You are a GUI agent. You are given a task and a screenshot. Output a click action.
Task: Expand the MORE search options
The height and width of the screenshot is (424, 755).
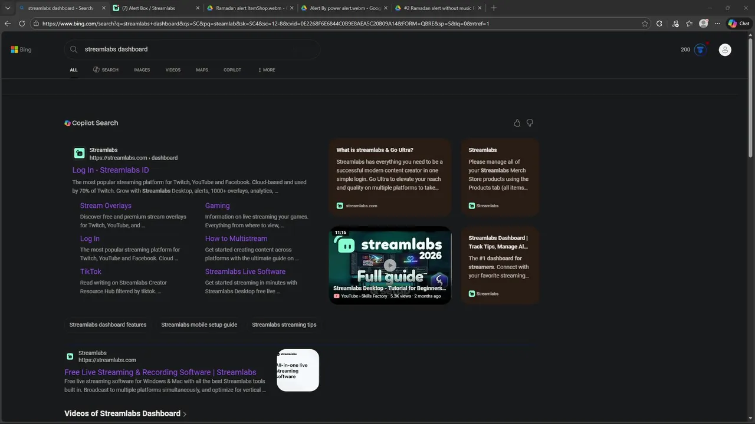point(267,70)
